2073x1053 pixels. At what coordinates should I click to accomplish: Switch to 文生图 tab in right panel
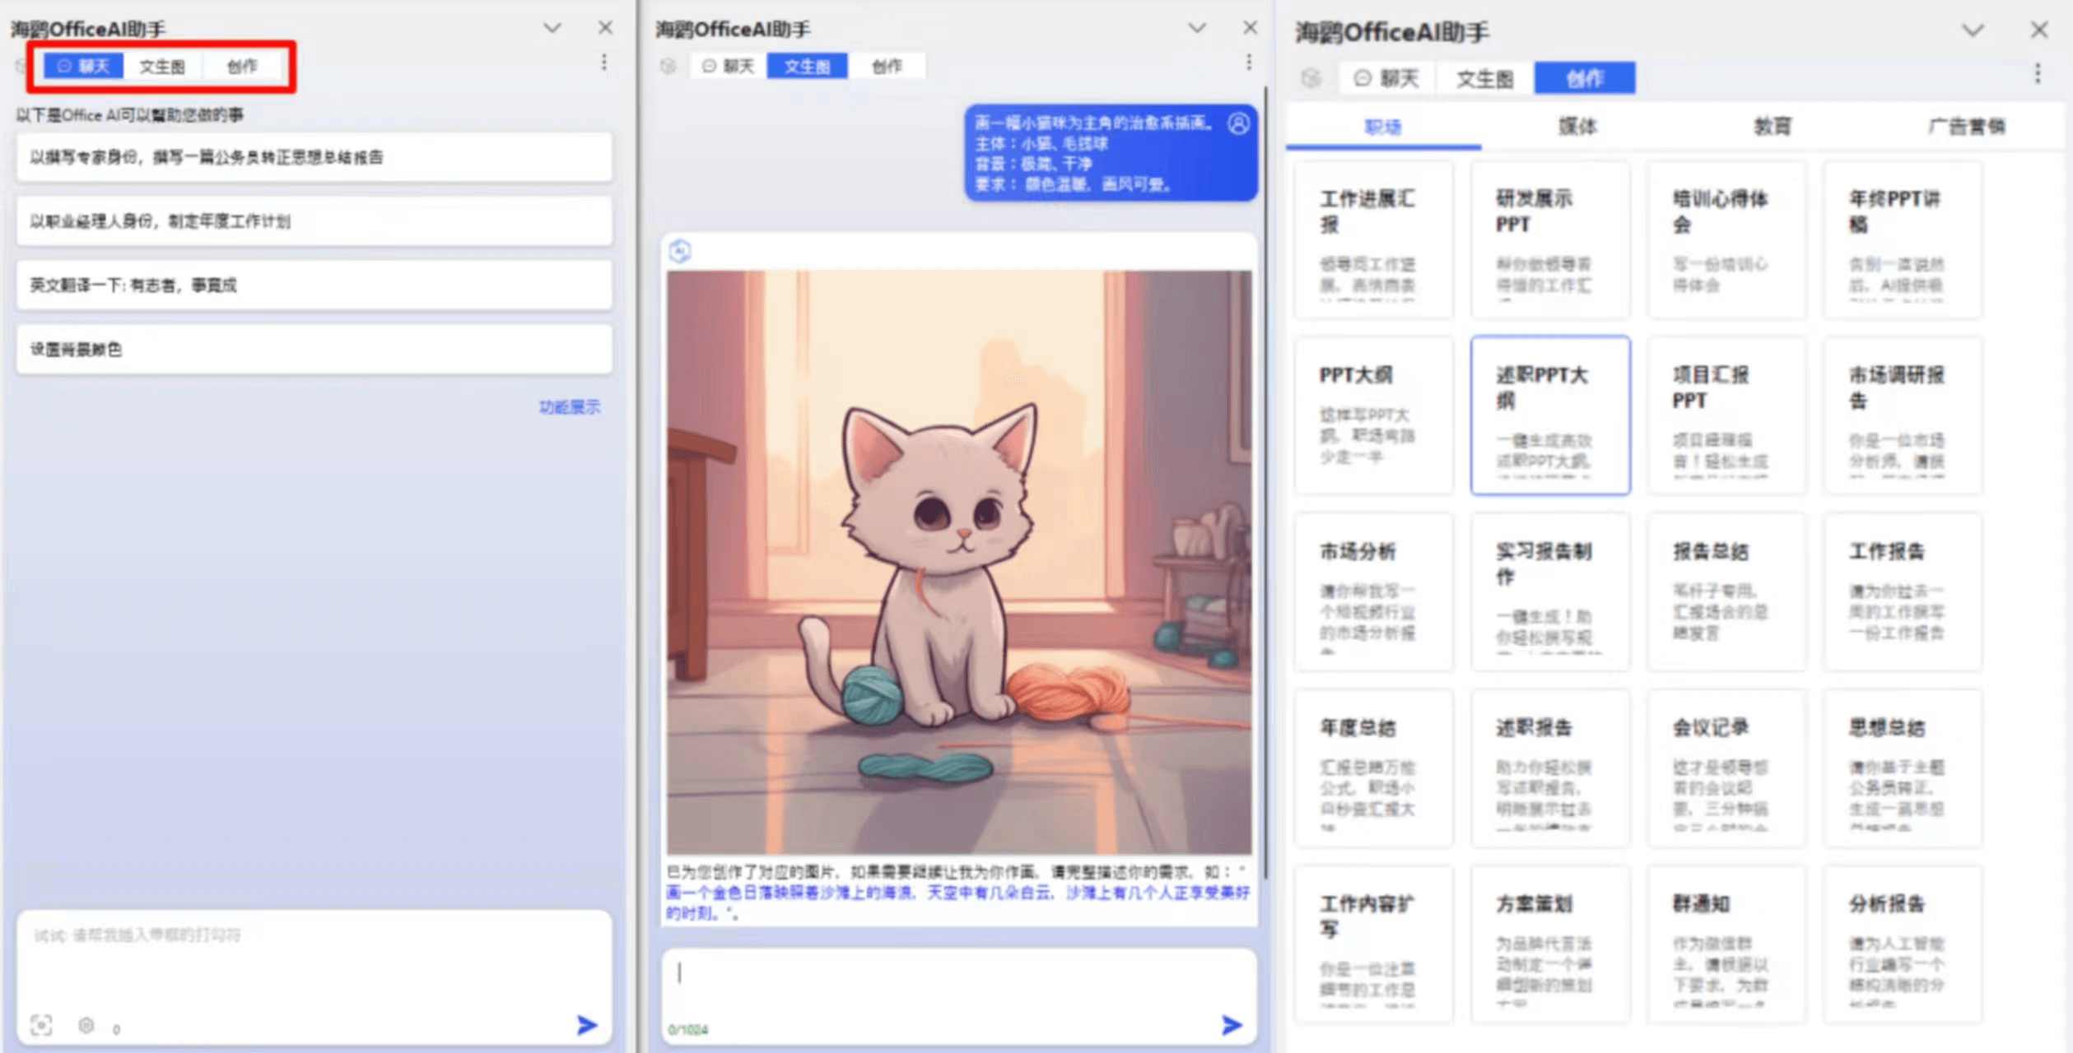(1485, 78)
